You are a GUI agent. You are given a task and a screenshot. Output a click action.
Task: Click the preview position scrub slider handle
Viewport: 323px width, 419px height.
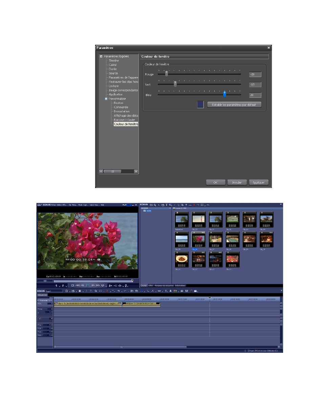coord(132,281)
